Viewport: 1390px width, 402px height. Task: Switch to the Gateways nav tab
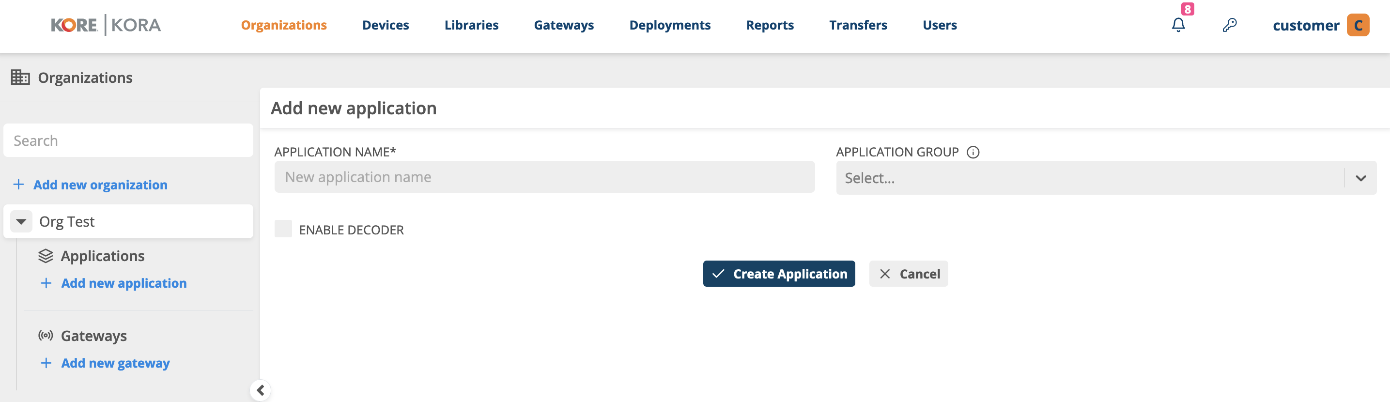click(563, 25)
